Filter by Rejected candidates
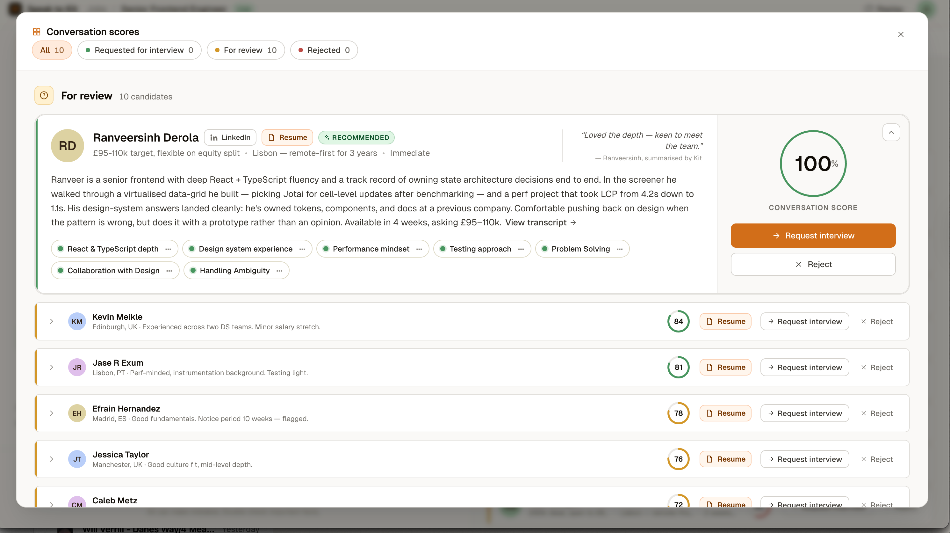The height and width of the screenshot is (533, 950). coord(324,50)
